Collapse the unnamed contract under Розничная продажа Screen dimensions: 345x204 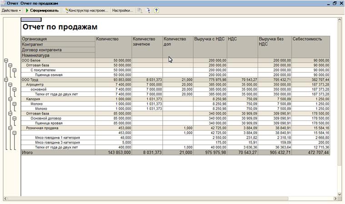click(x=14, y=133)
